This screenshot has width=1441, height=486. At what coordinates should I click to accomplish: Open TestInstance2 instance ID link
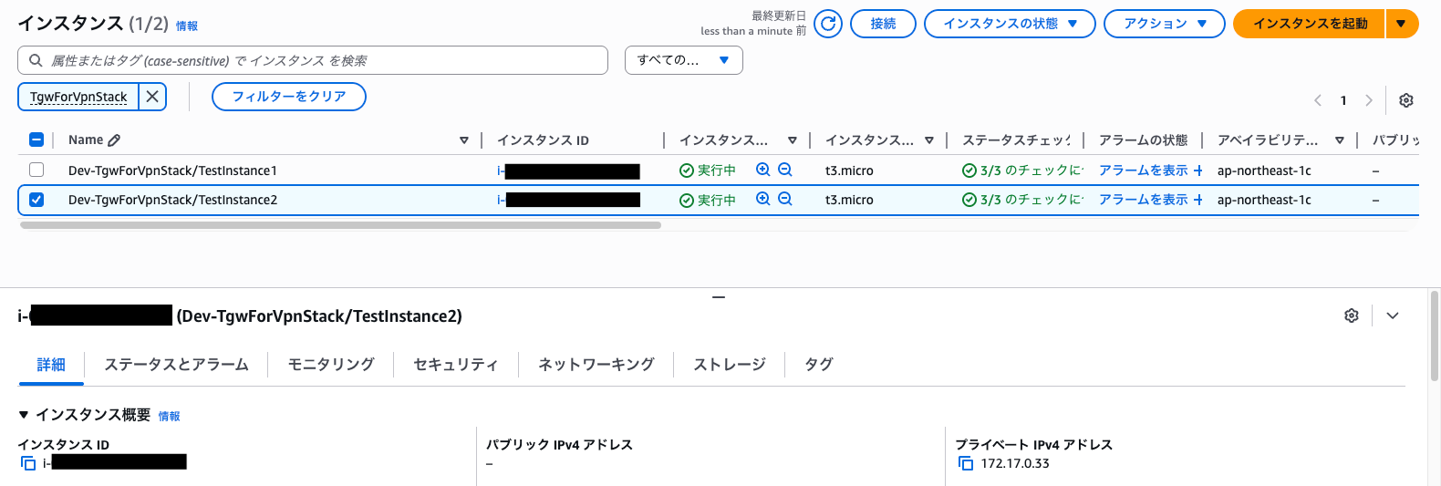(568, 200)
